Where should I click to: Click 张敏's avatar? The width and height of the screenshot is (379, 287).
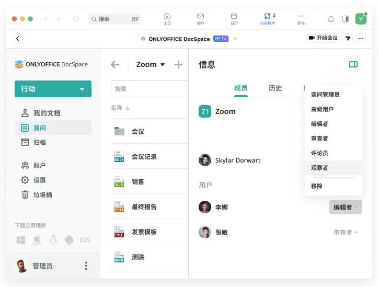pos(205,232)
